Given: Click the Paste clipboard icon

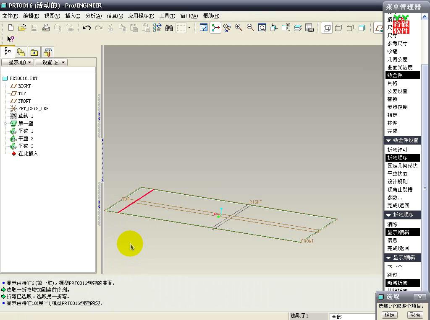Looking at the screenshot, I should 134,28.
